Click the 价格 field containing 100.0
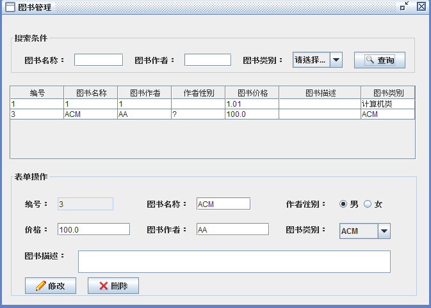Viewport: 431px width, 308px height. click(x=94, y=229)
